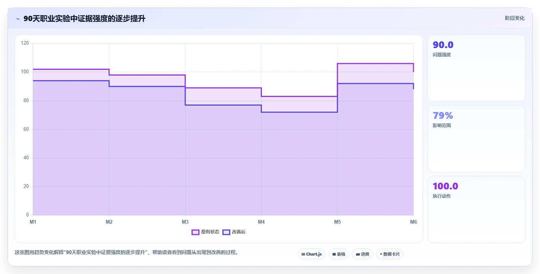The height and width of the screenshot is (274, 540).
Task: Click the M4 x-axis label
Action: (x=261, y=222)
